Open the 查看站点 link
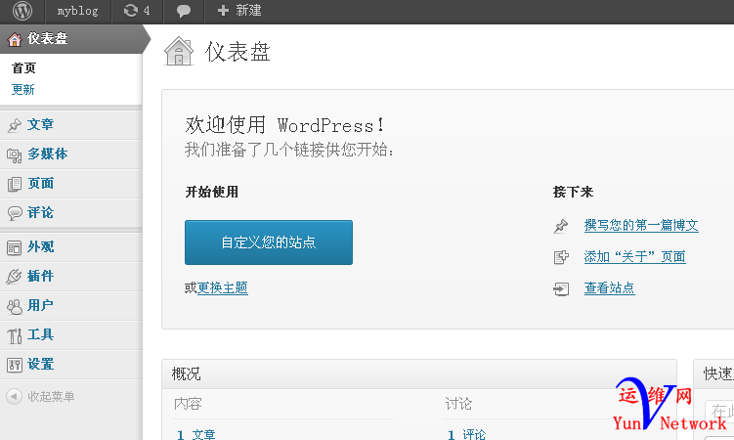This screenshot has height=440, width=734. [610, 287]
